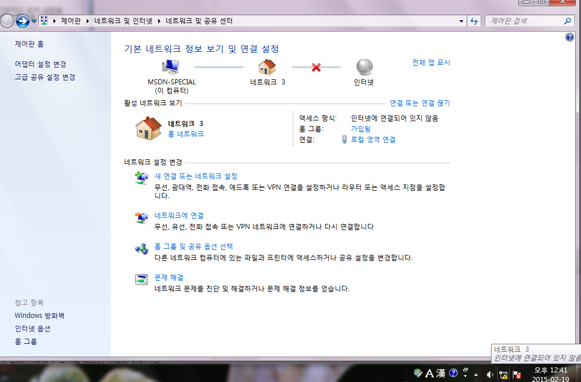Click the 네트워크 3 house icon in map
Image resolution: width=581 pixels, height=382 pixels.
(267, 67)
